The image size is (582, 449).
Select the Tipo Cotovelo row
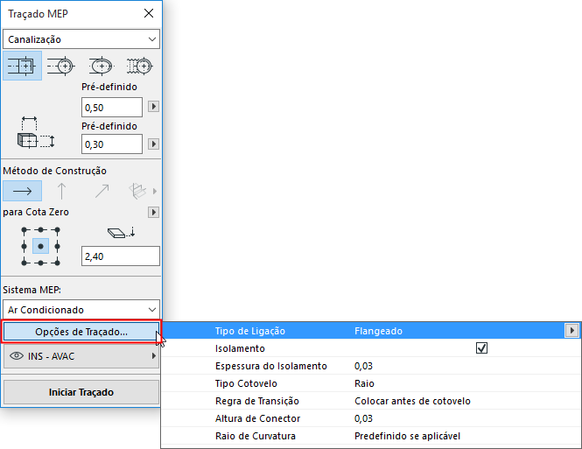[371, 383]
